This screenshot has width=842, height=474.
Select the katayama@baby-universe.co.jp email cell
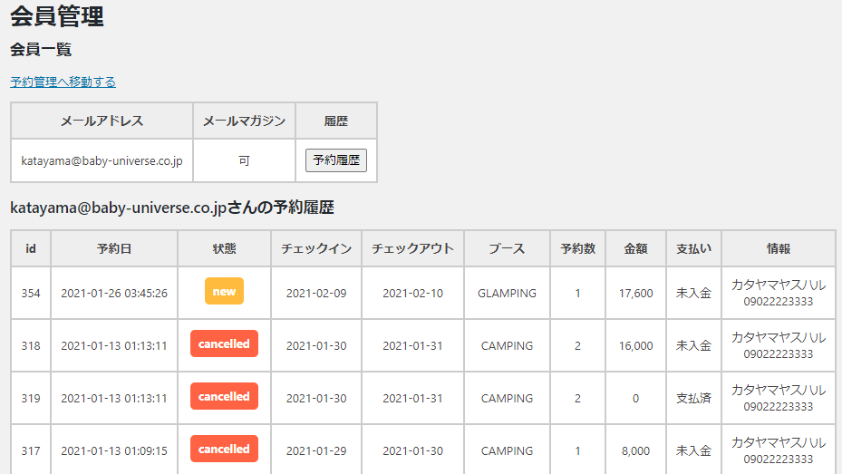coord(102,160)
